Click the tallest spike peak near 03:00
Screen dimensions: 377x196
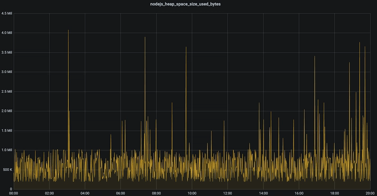click(x=68, y=30)
